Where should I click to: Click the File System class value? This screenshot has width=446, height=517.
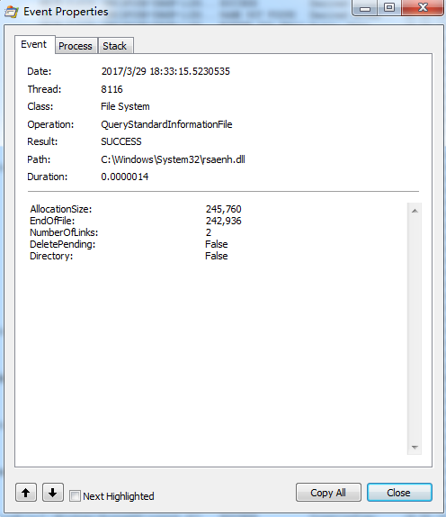125,107
